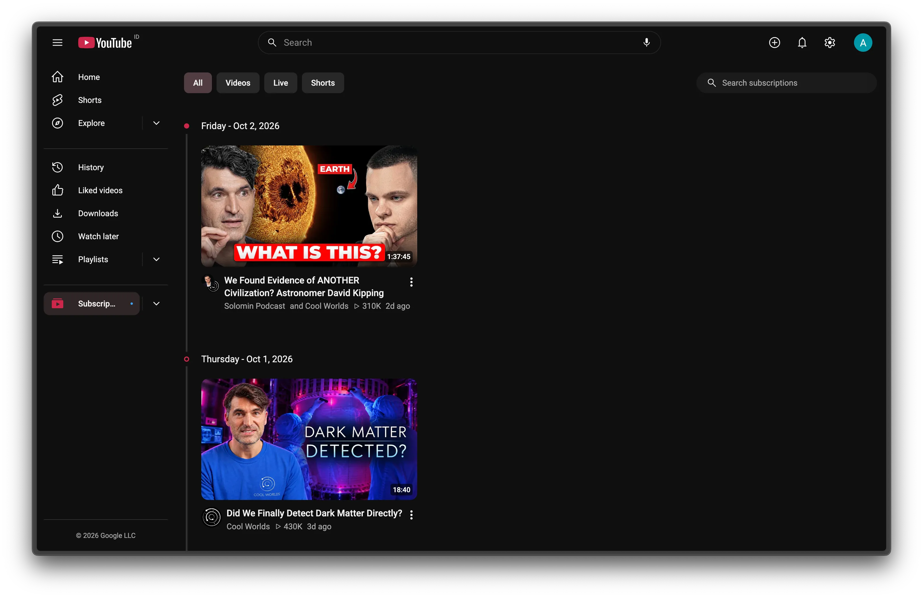Viewport: 923px width, 598px height.
Task: Expand the Subscriptions section chevron
Action: (156, 304)
